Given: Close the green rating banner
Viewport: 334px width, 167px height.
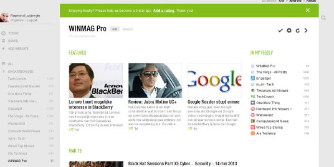Looking at the screenshot, I should [x=308, y=10].
